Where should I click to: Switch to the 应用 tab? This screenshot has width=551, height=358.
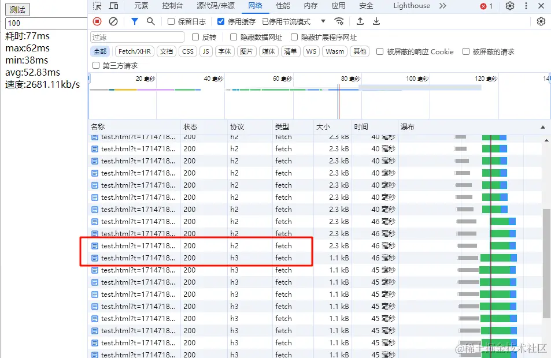[338, 6]
